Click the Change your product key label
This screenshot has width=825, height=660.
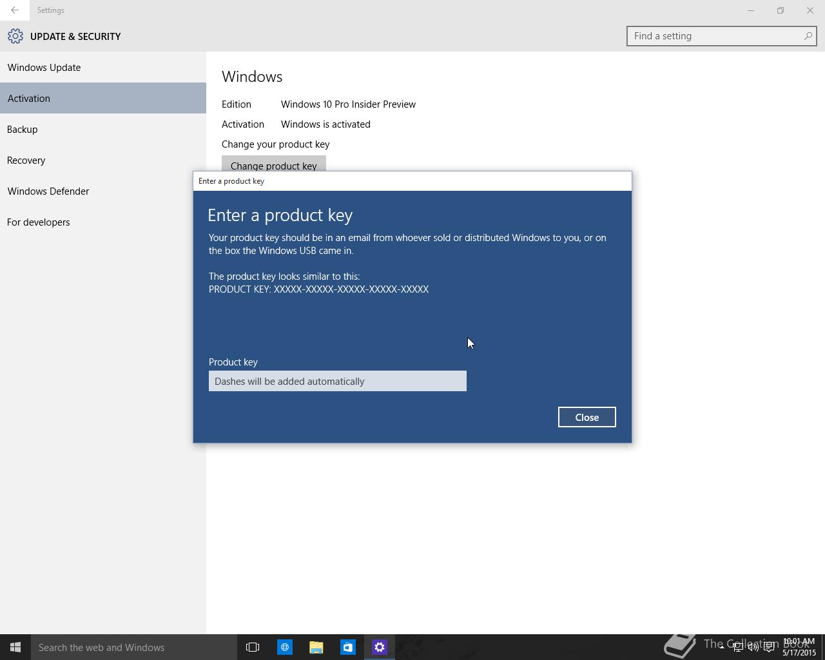pos(275,144)
